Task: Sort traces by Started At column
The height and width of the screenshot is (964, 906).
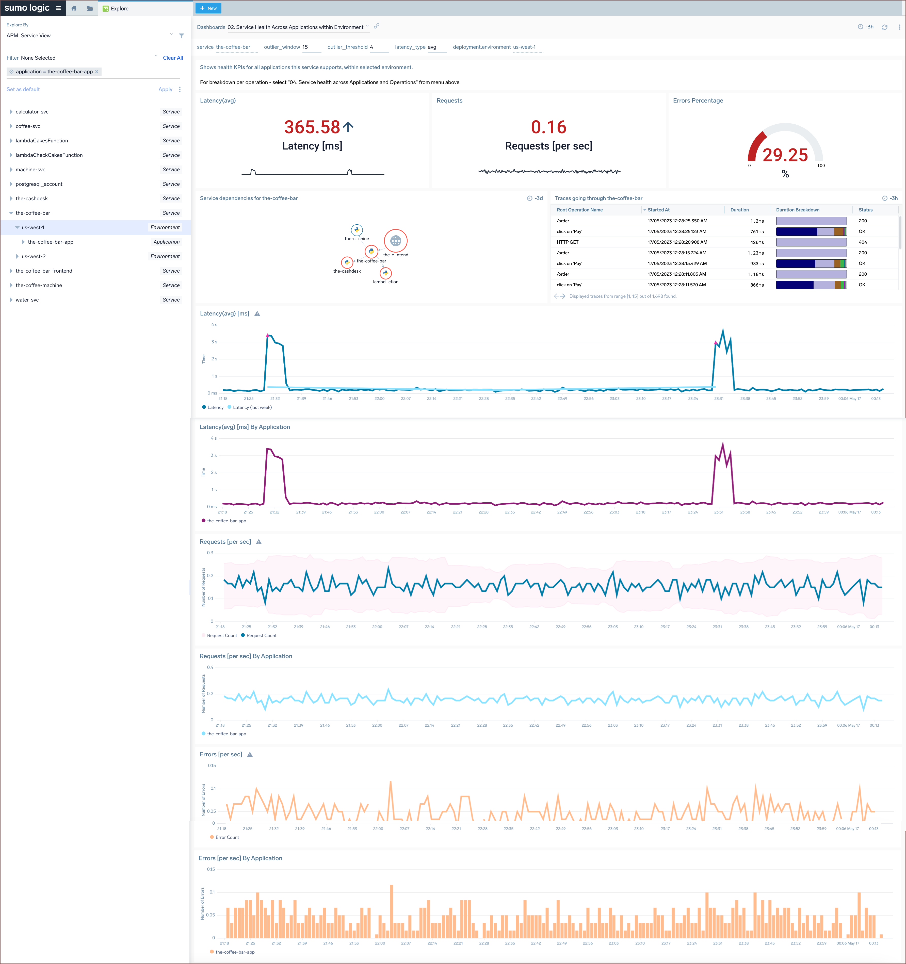Action: (x=658, y=210)
